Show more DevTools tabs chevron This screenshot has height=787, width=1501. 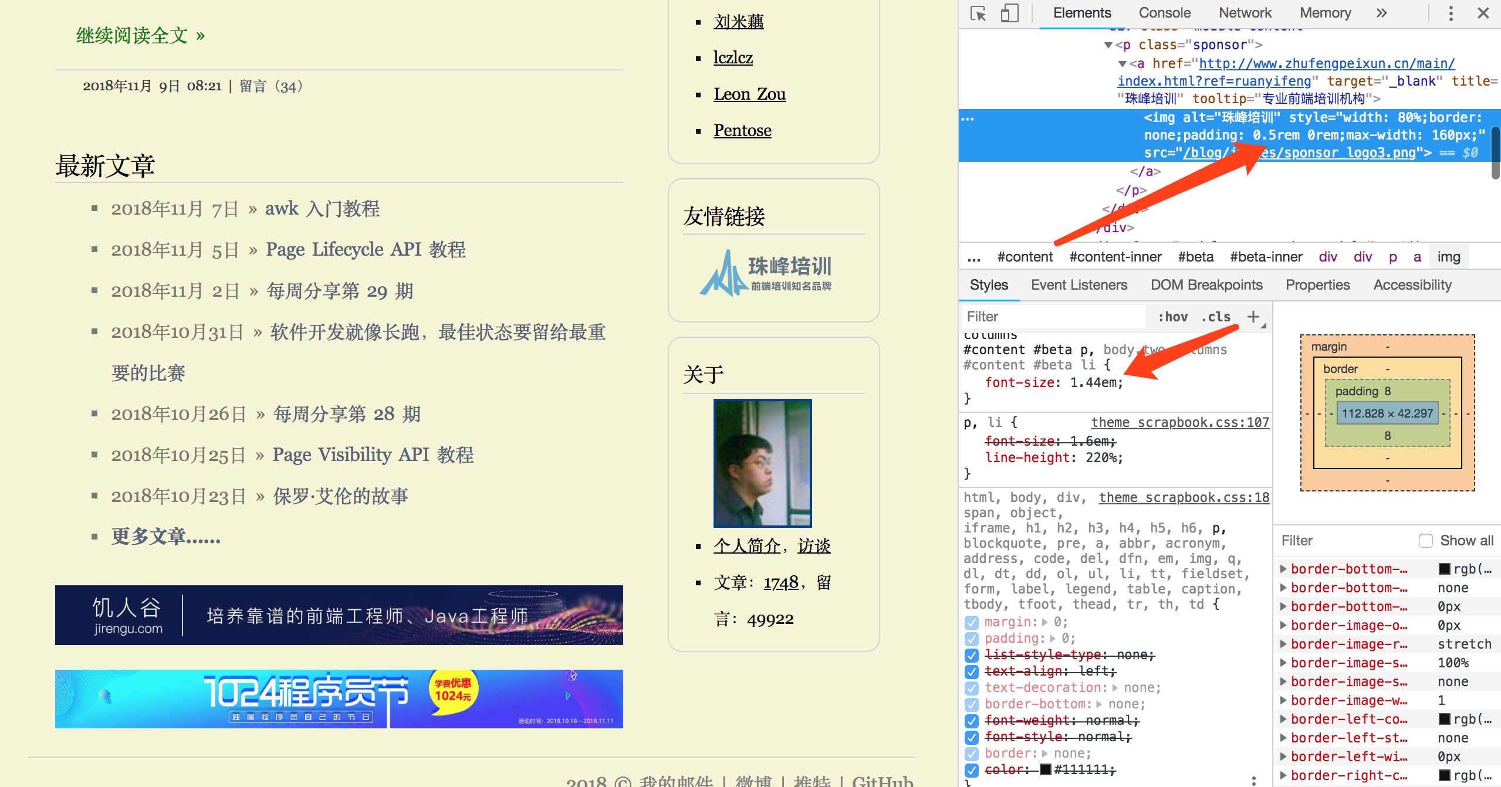point(1381,13)
